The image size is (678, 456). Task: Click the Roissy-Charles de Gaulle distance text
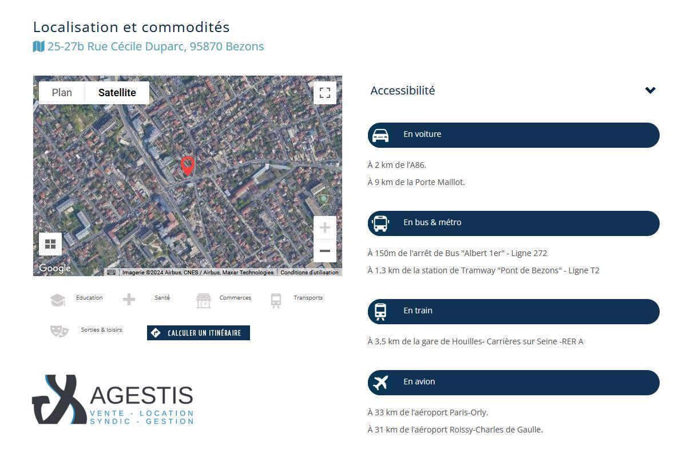point(455,430)
